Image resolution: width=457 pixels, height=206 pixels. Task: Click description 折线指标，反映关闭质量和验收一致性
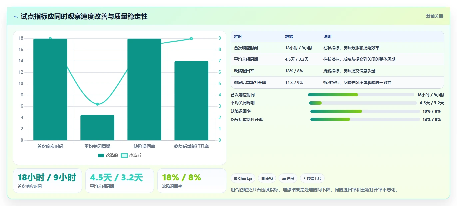click(357, 82)
